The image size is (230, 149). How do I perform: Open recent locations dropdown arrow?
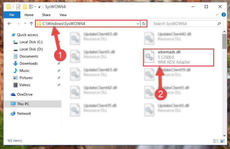coord(25,24)
